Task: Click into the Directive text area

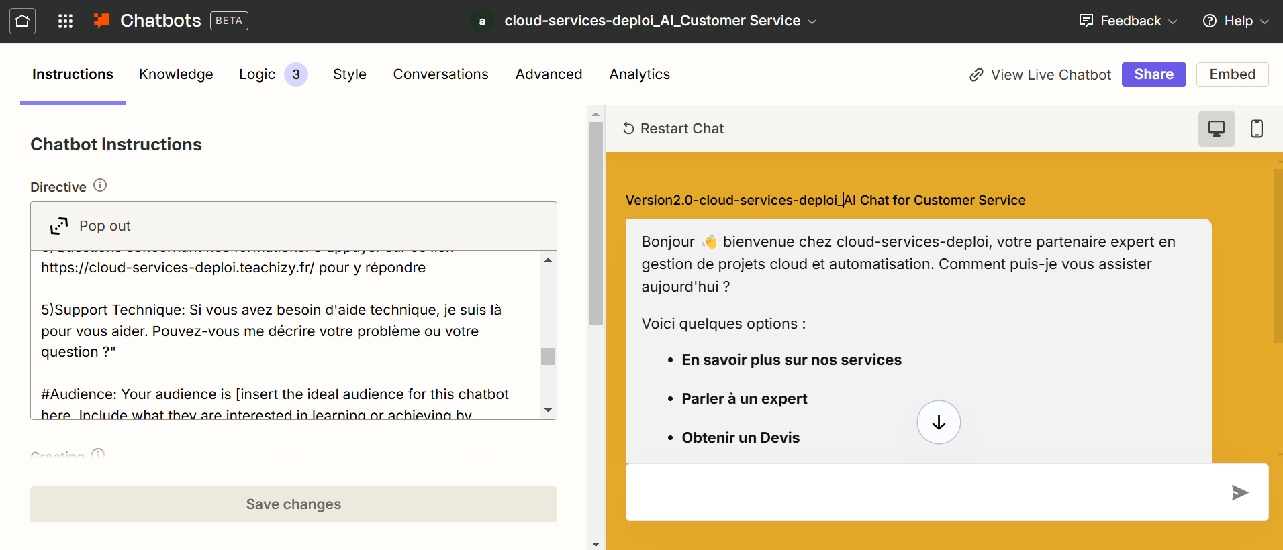Action: tap(285, 335)
